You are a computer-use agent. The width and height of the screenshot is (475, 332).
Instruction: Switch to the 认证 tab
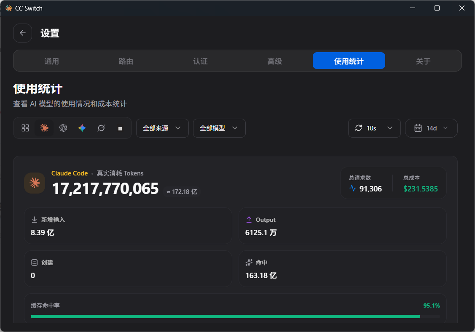(x=200, y=61)
